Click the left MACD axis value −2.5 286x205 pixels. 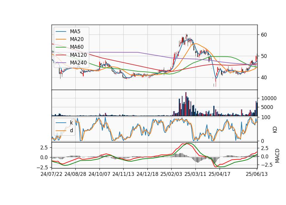(42, 167)
